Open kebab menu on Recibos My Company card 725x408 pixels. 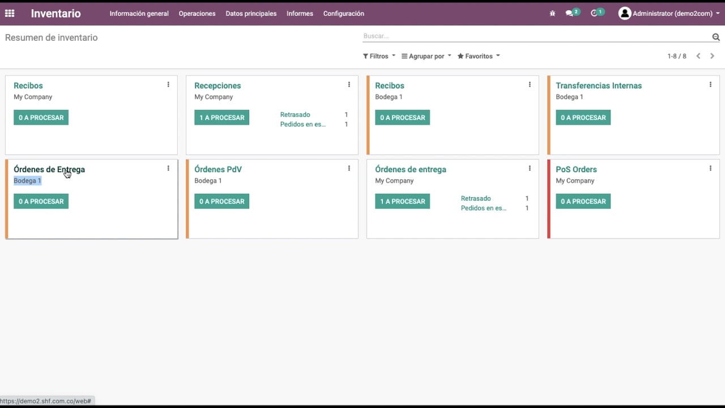point(168,85)
